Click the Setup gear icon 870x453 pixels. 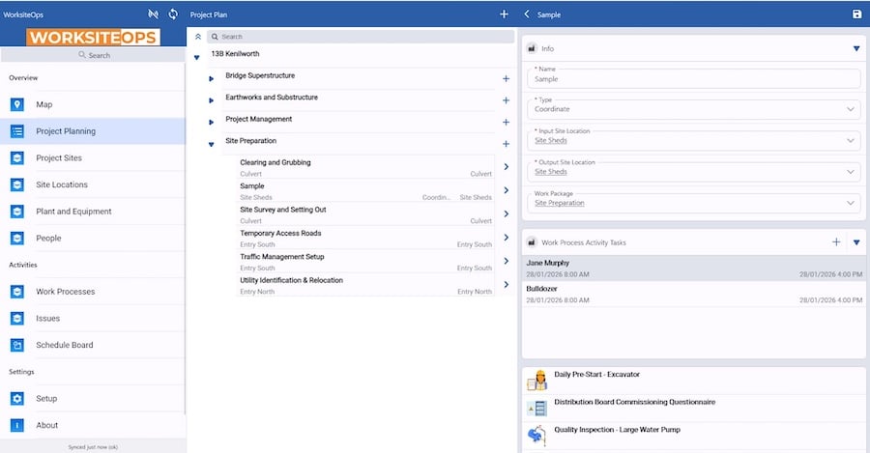[17, 398]
